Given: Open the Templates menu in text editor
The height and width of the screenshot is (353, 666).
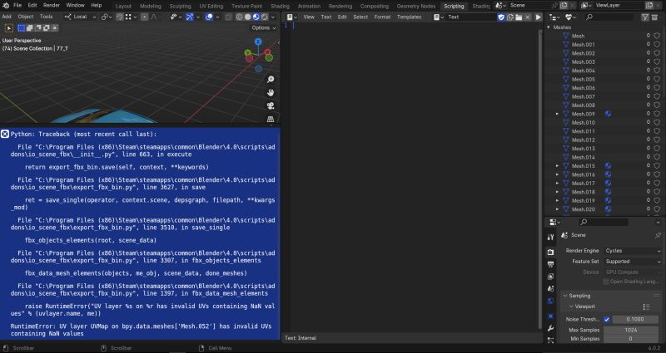Looking at the screenshot, I should (x=409, y=17).
